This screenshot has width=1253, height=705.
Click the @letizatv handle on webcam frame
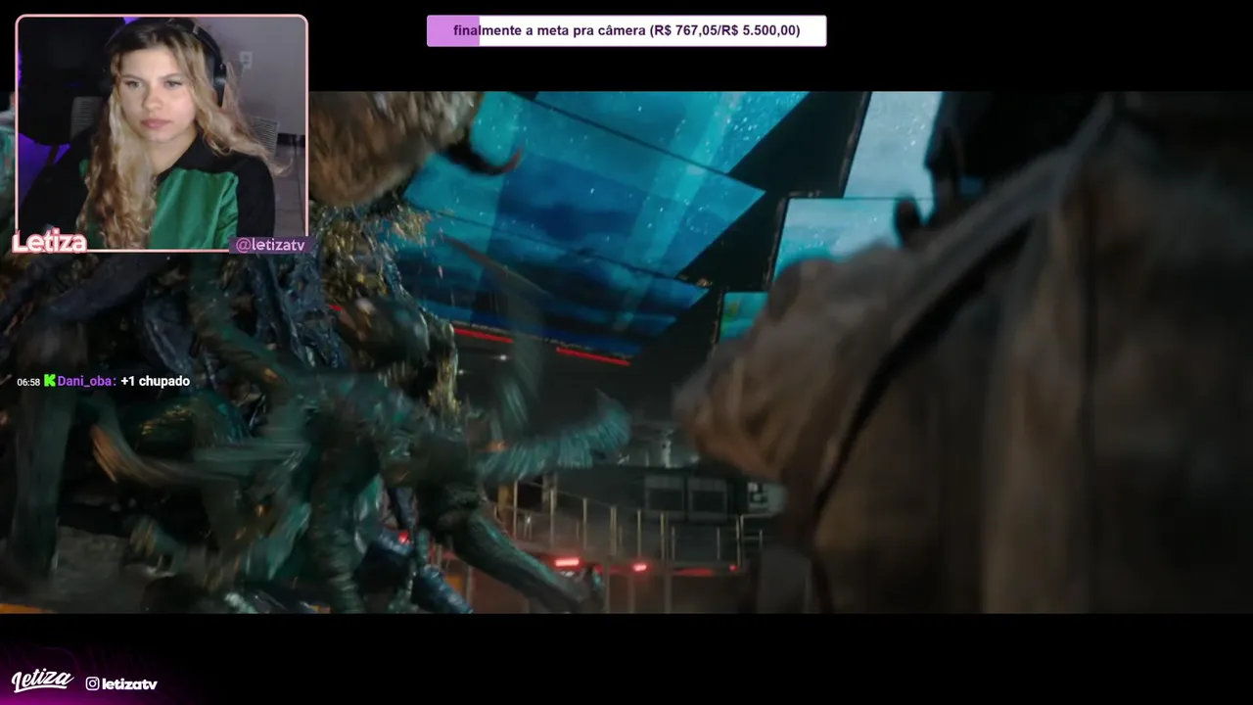270,245
